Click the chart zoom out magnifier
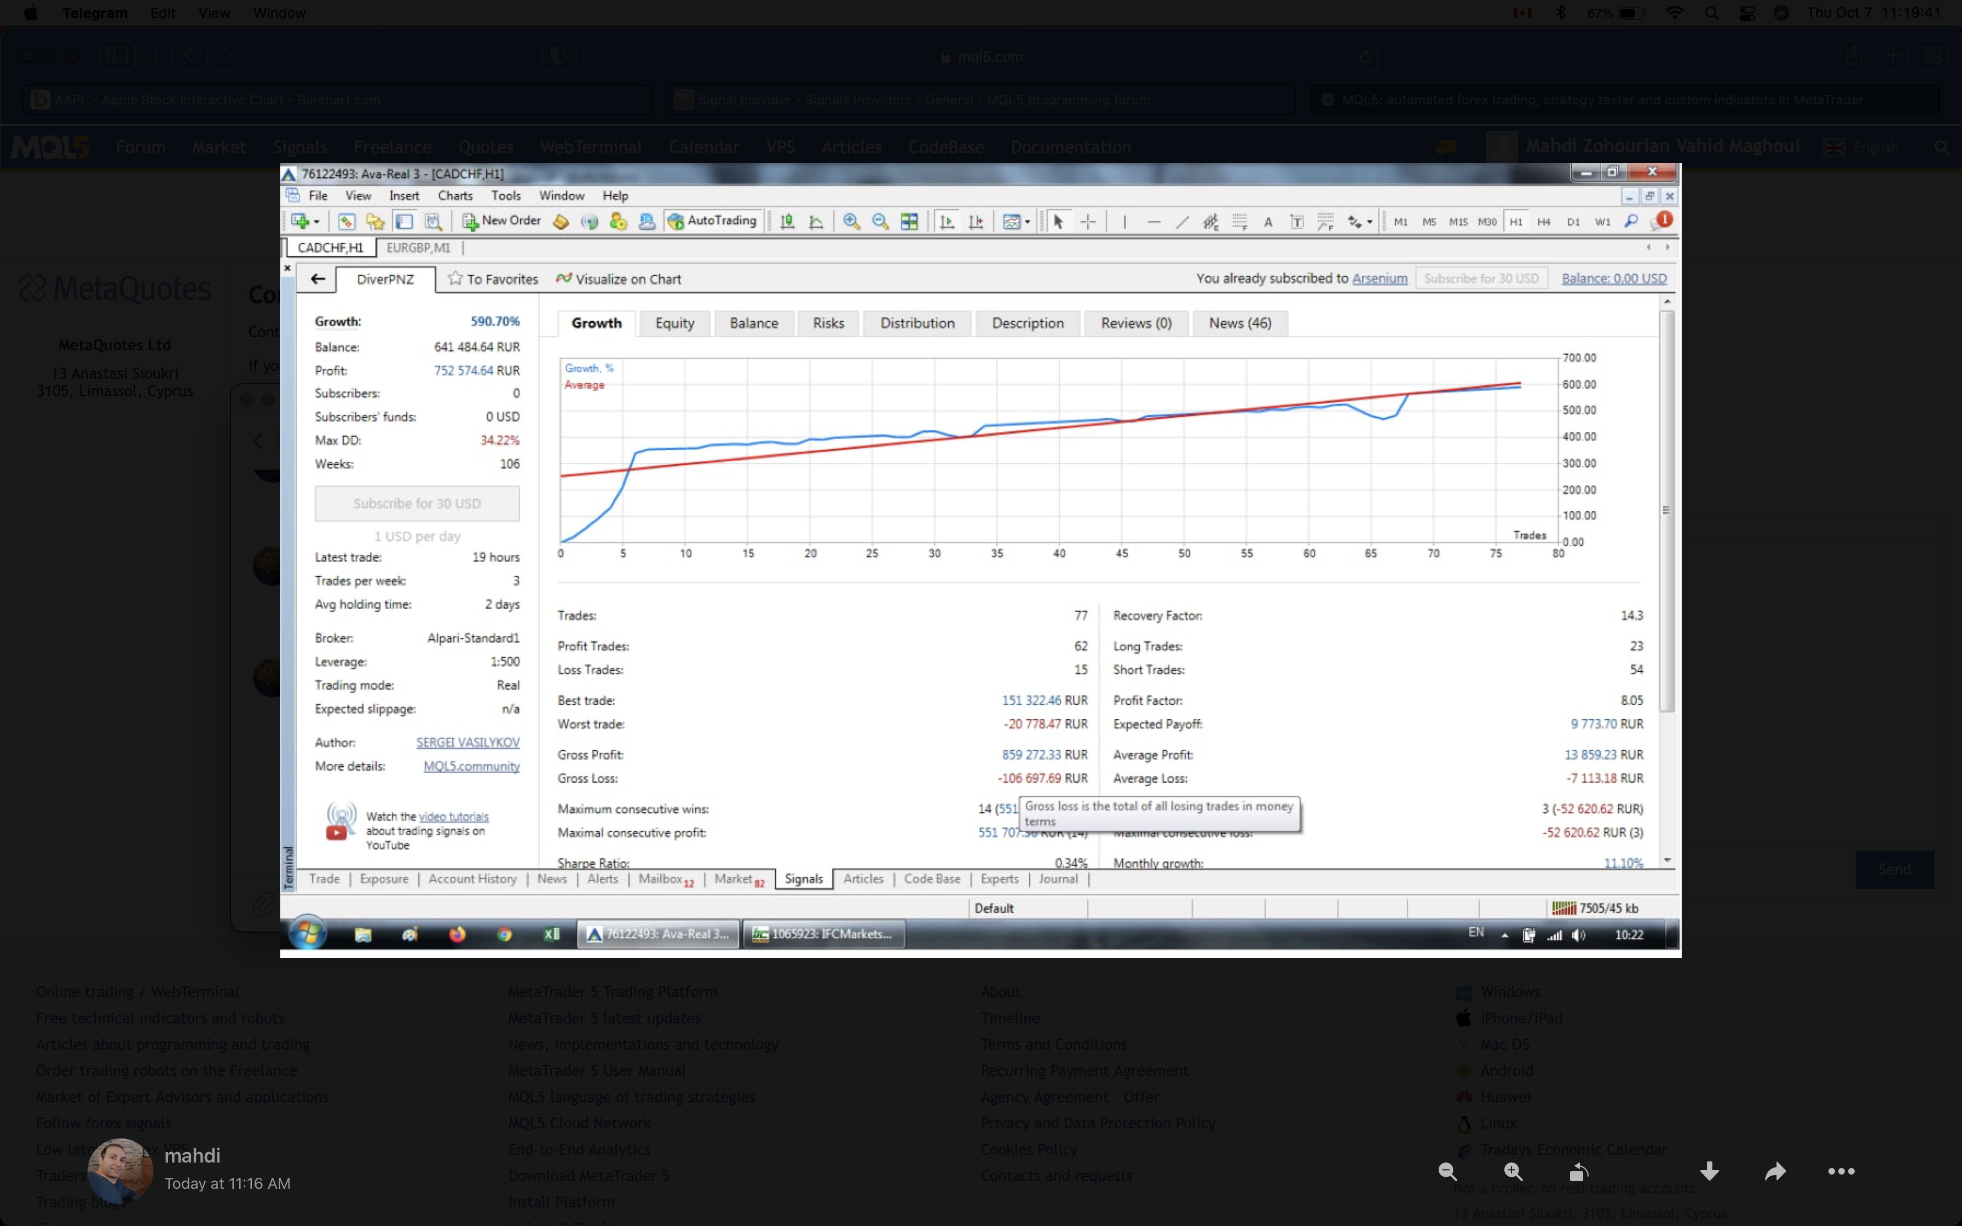The width and height of the screenshot is (1962, 1226). pos(880,221)
